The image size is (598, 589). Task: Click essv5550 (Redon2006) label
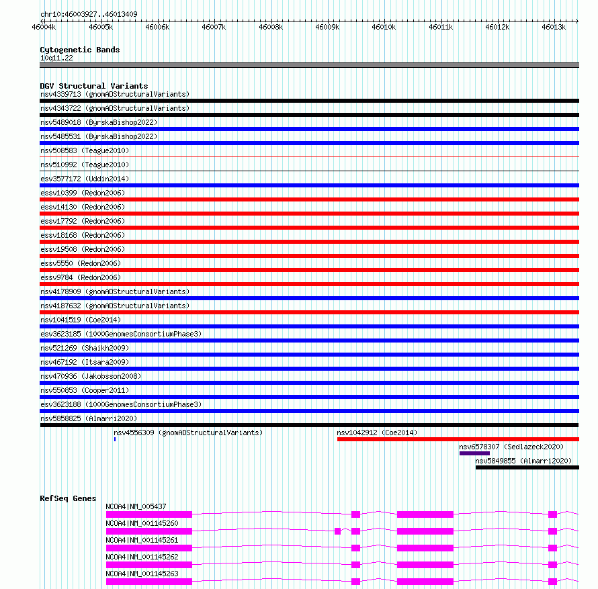click(x=81, y=263)
